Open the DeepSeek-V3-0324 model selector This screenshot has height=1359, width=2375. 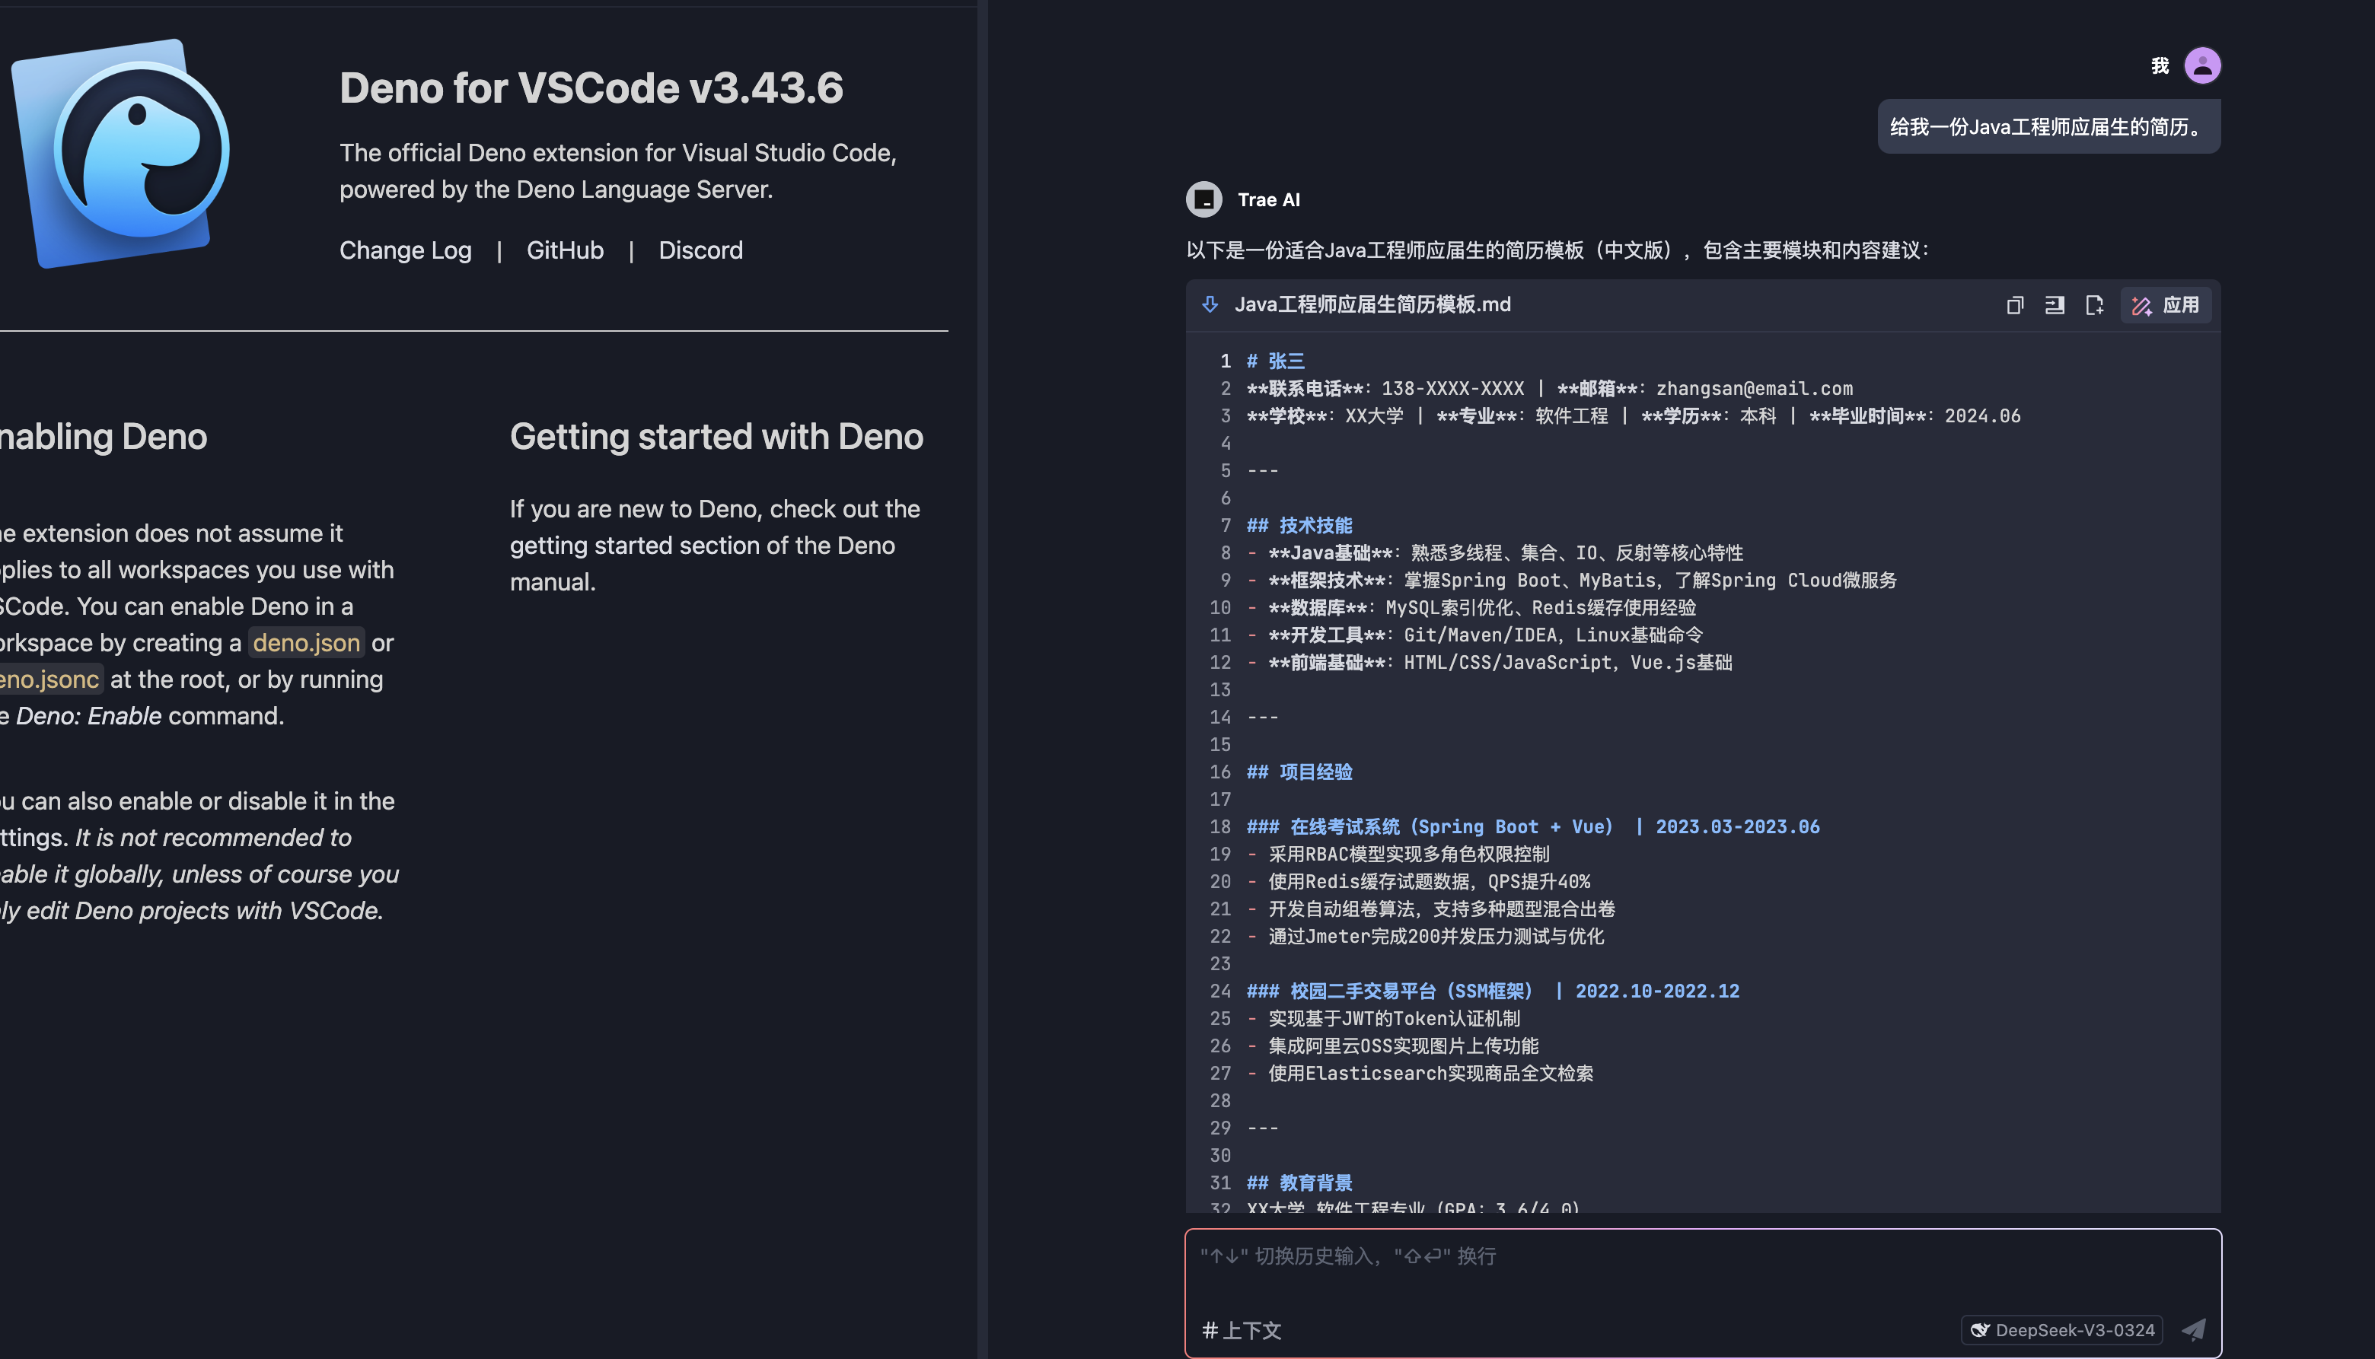point(2061,1329)
